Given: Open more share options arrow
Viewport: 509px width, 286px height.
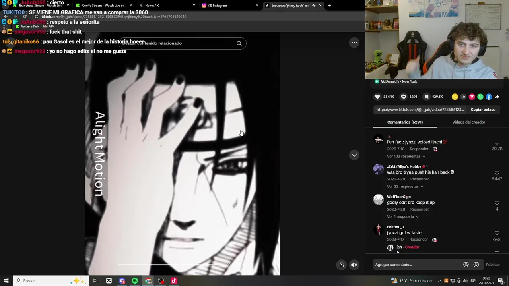Looking at the screenshot, I should point(497,97).
